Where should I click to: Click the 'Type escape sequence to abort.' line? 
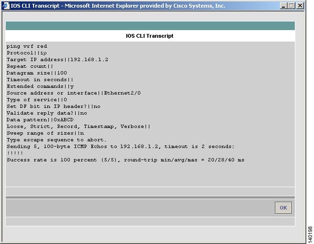tap(56, 140)
